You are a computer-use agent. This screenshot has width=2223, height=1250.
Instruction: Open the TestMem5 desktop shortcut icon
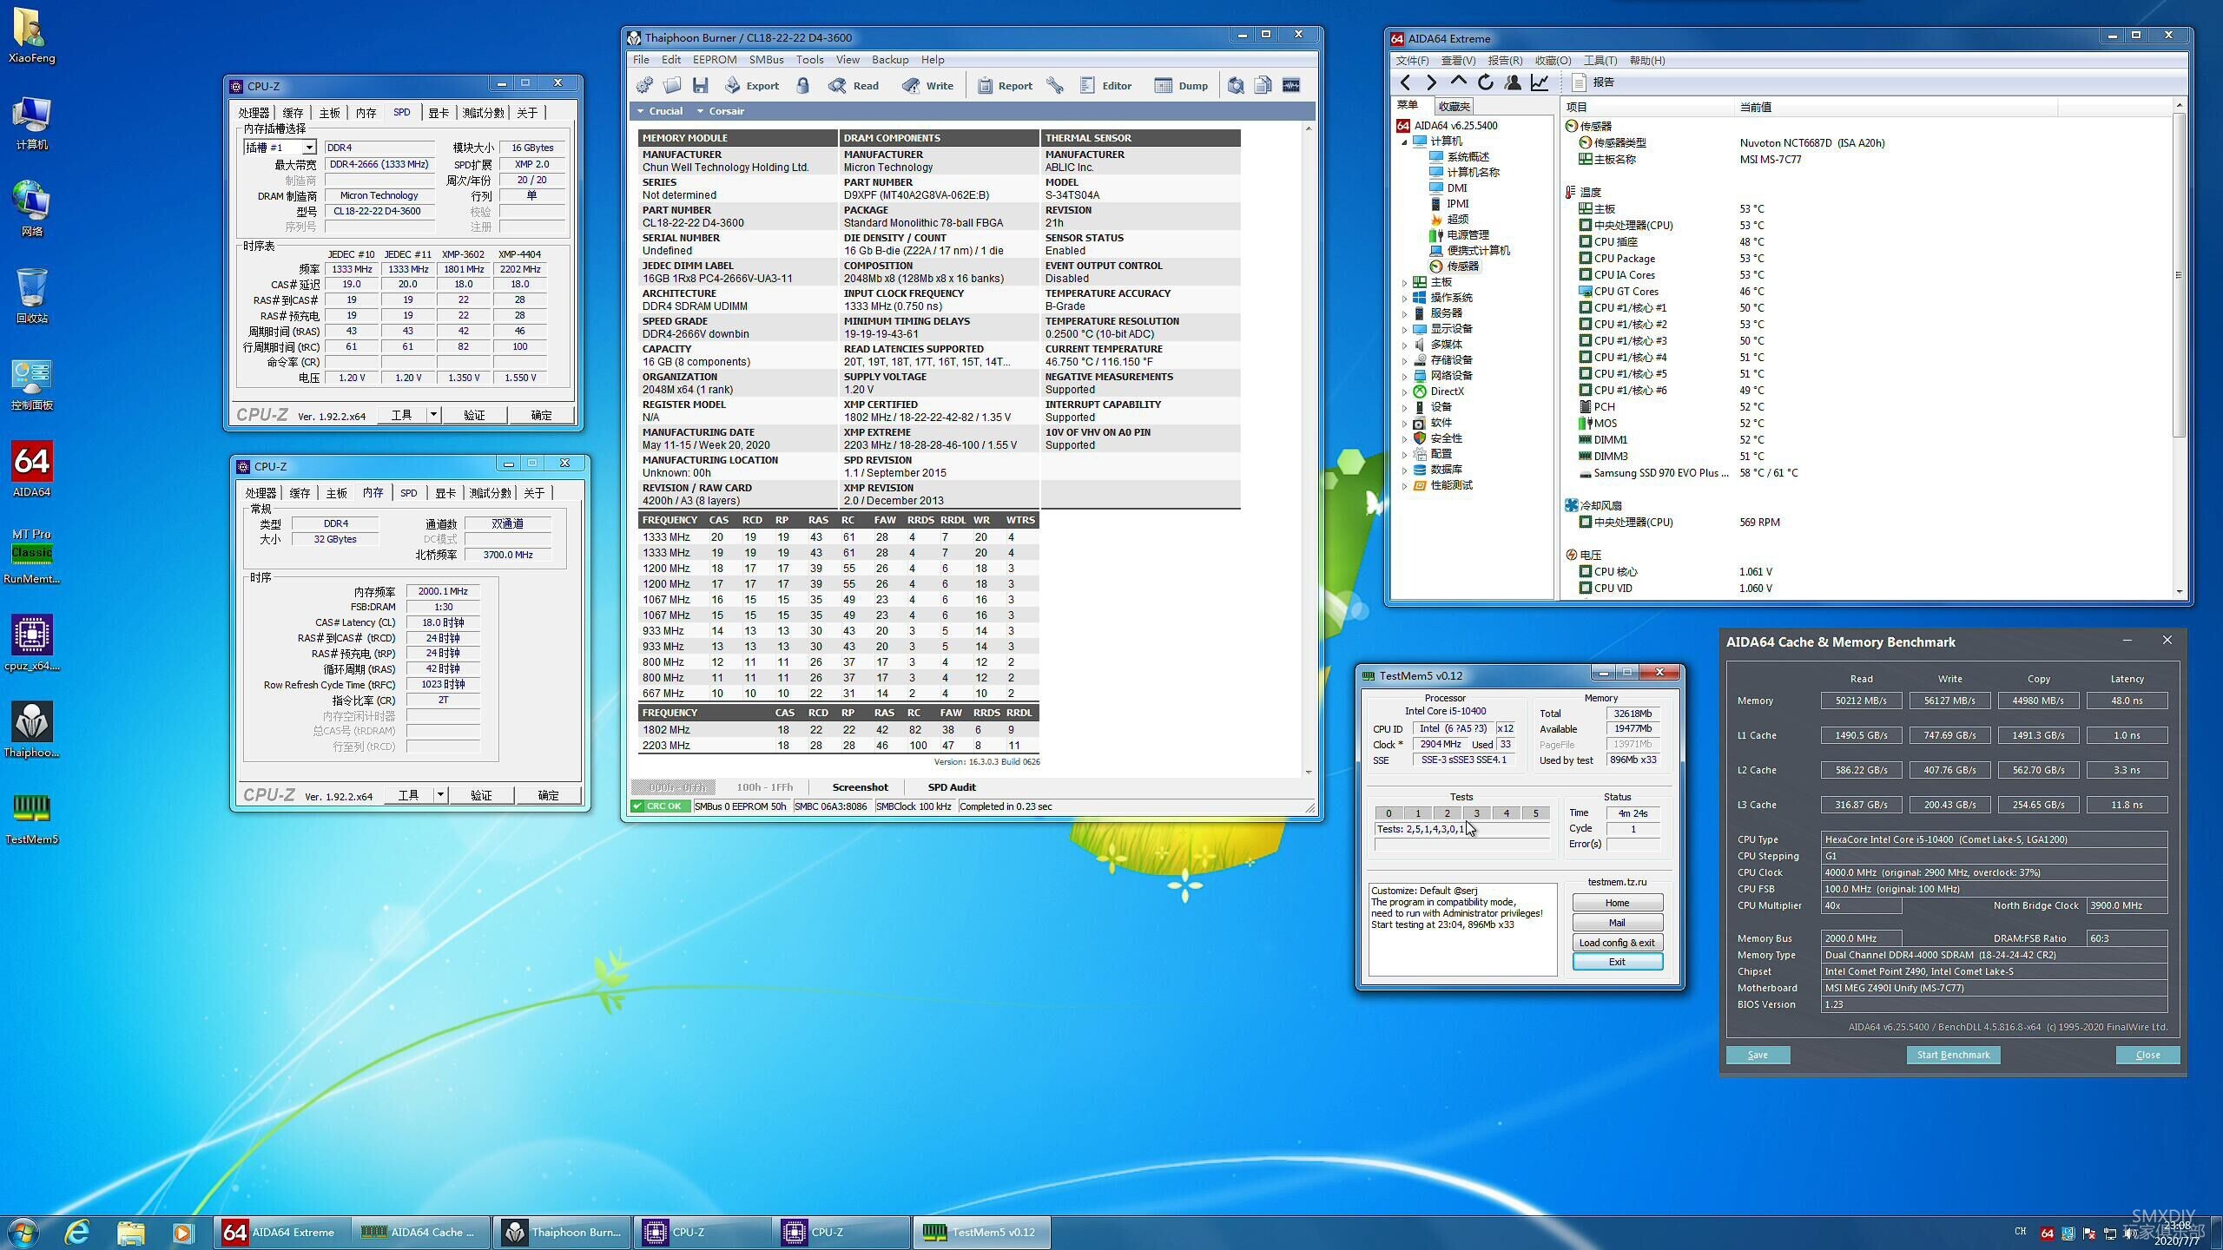(31, 816)
